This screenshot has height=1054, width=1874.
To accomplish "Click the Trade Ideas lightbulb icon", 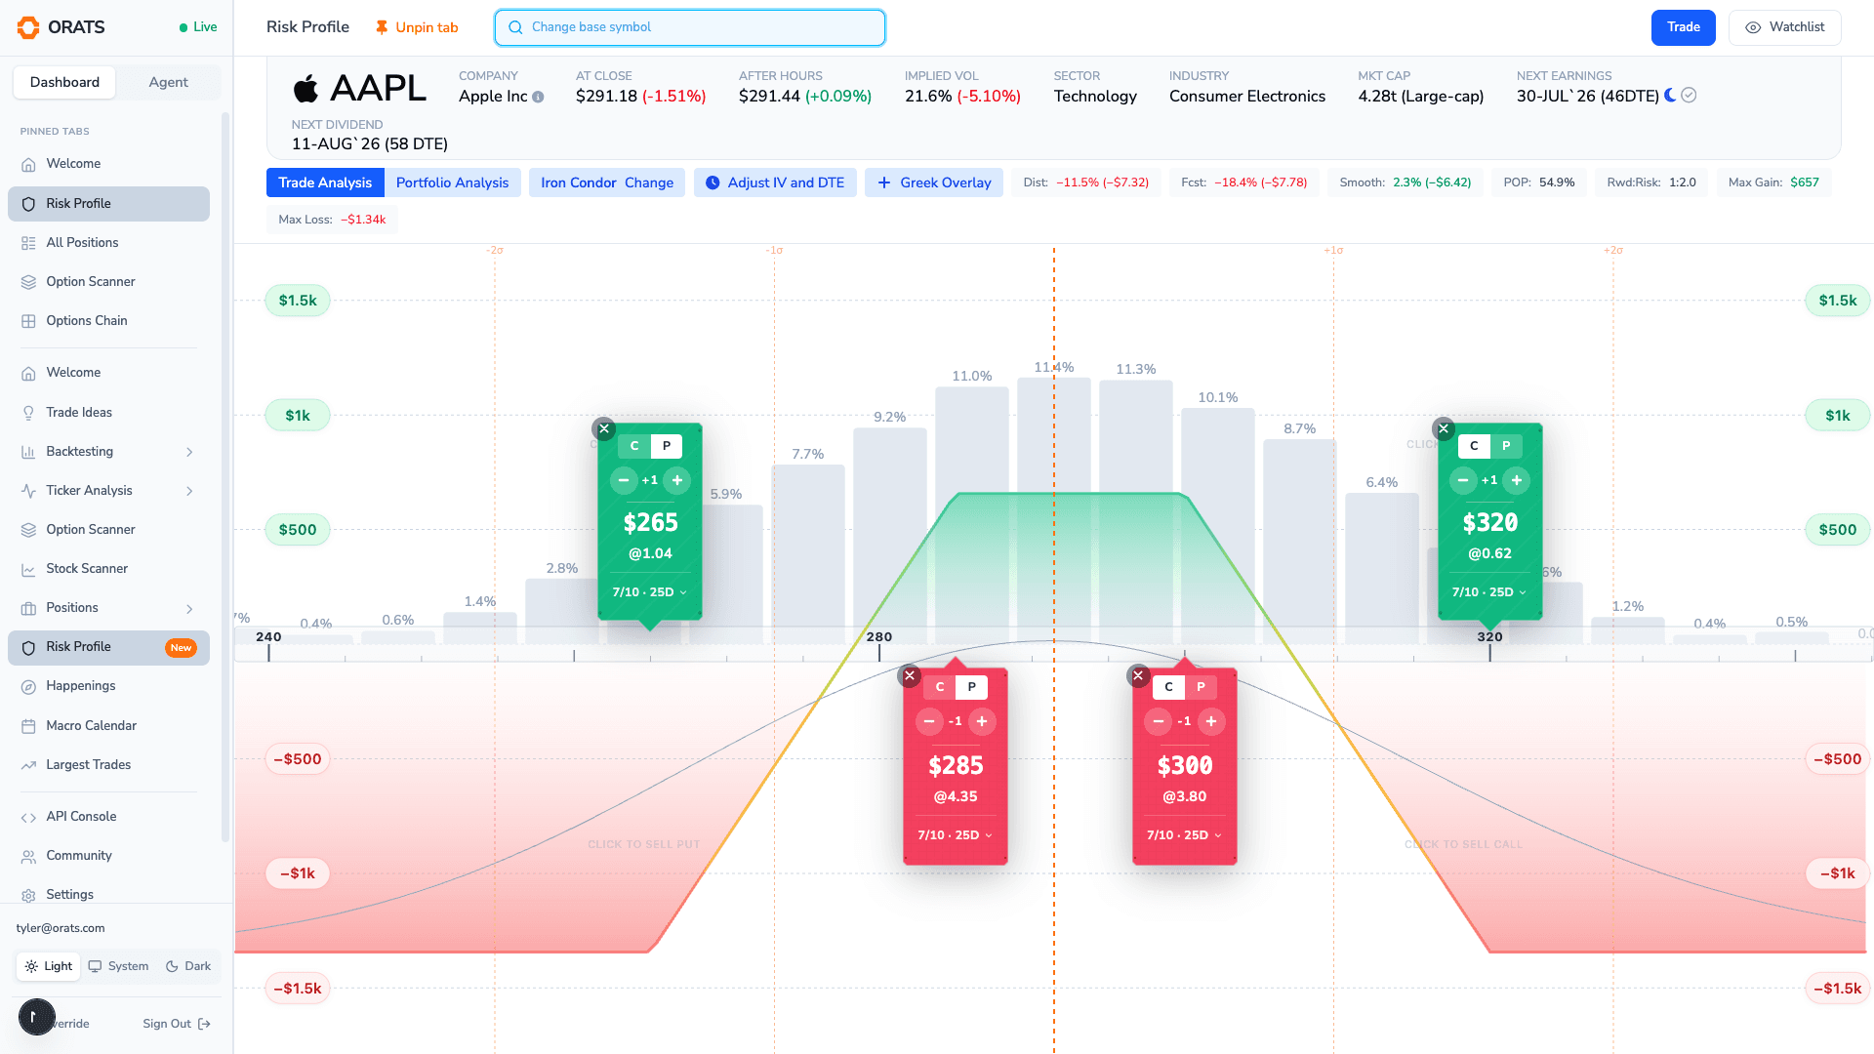I will click(x=28, y=413).
